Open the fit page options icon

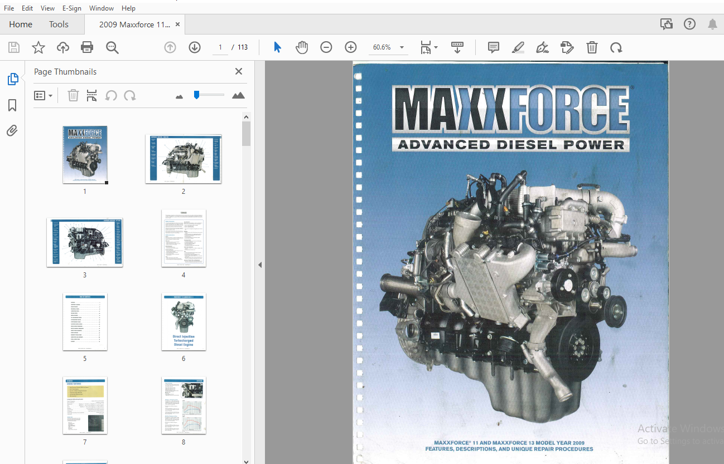tap(429, 47)
